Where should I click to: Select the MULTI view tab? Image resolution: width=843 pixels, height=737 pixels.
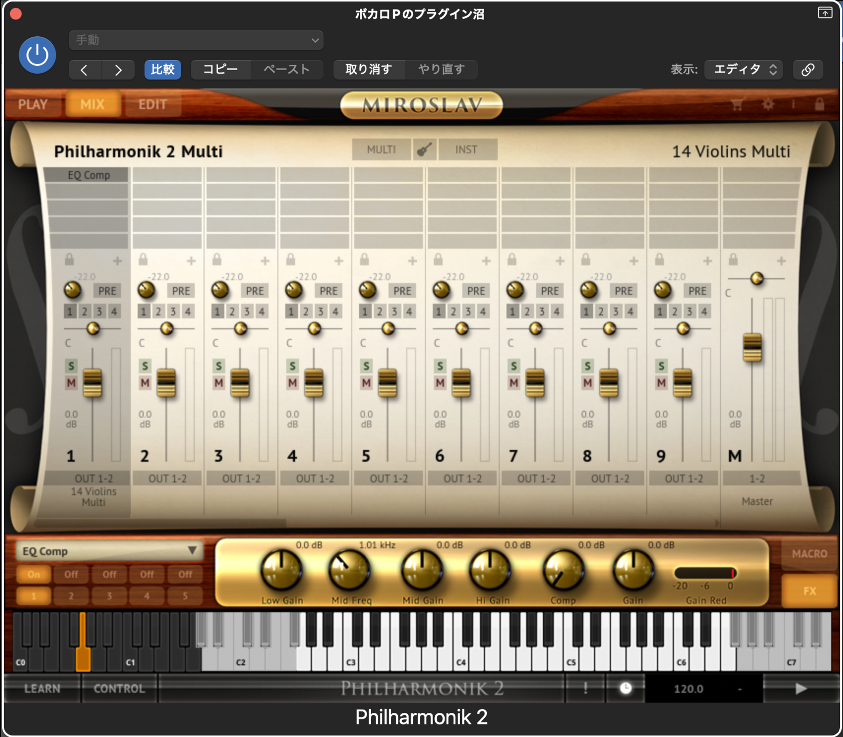point(381,150)
